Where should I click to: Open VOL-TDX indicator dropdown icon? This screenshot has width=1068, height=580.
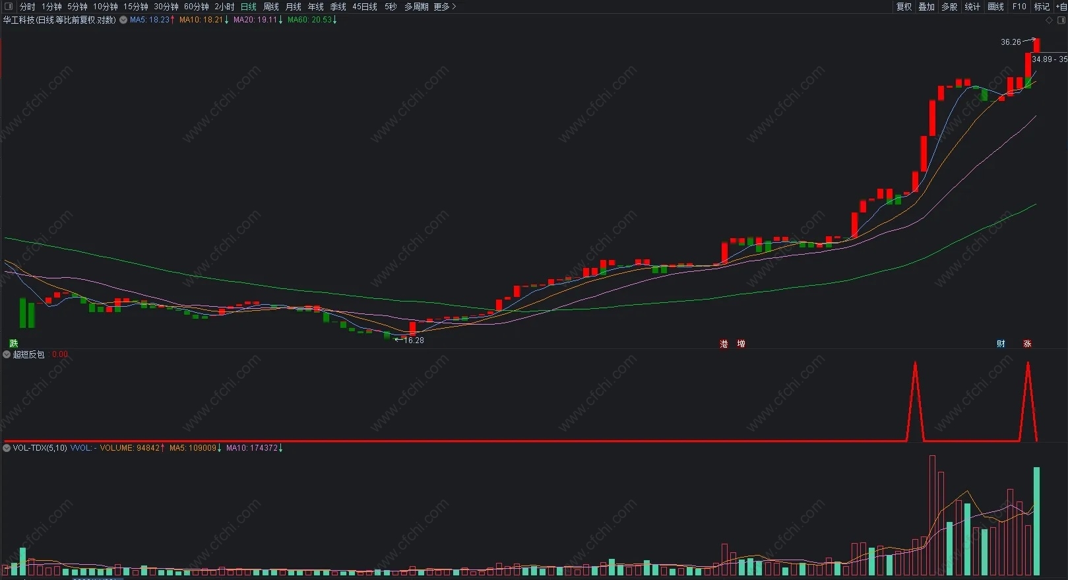pyautogui.click(x=7, y=448)
